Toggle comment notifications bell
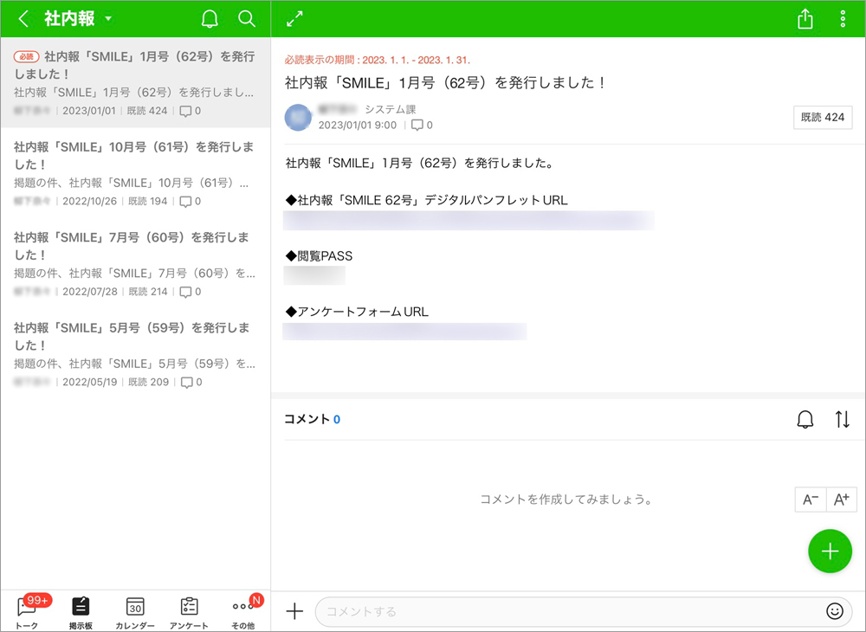 [805, 420]
